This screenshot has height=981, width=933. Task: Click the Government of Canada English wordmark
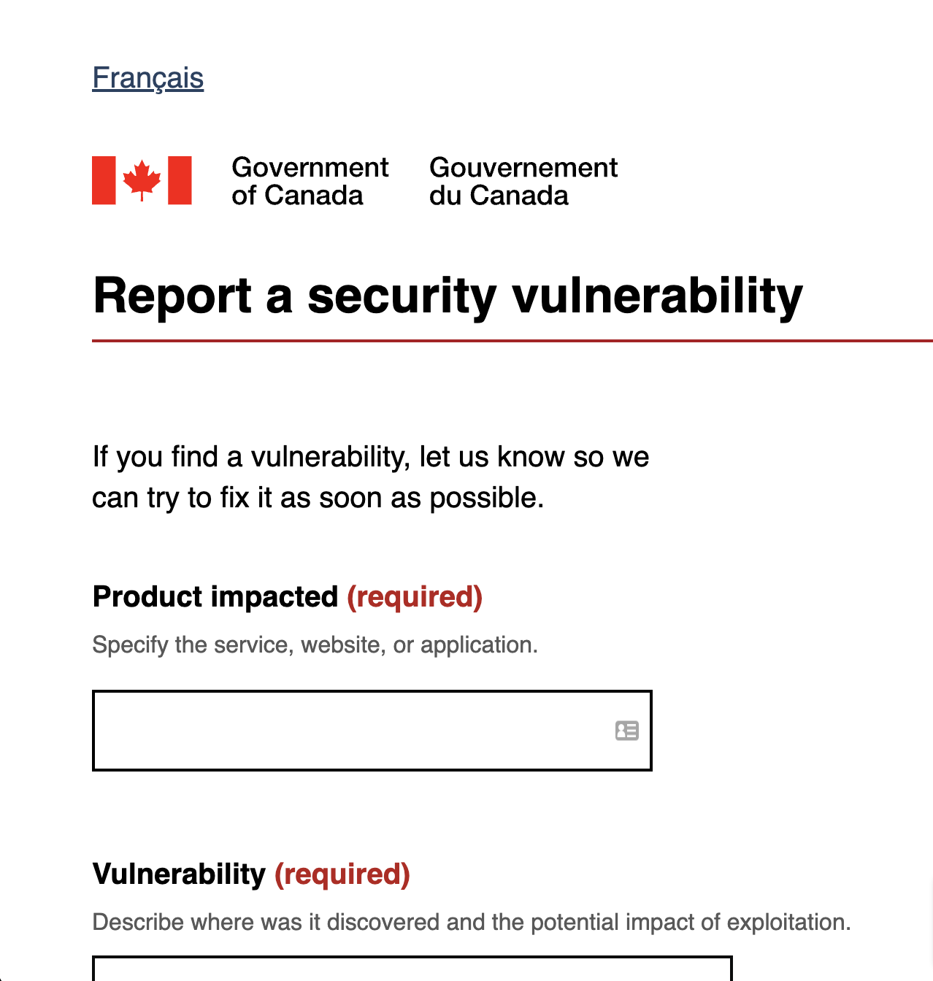(x=310, y=181)
